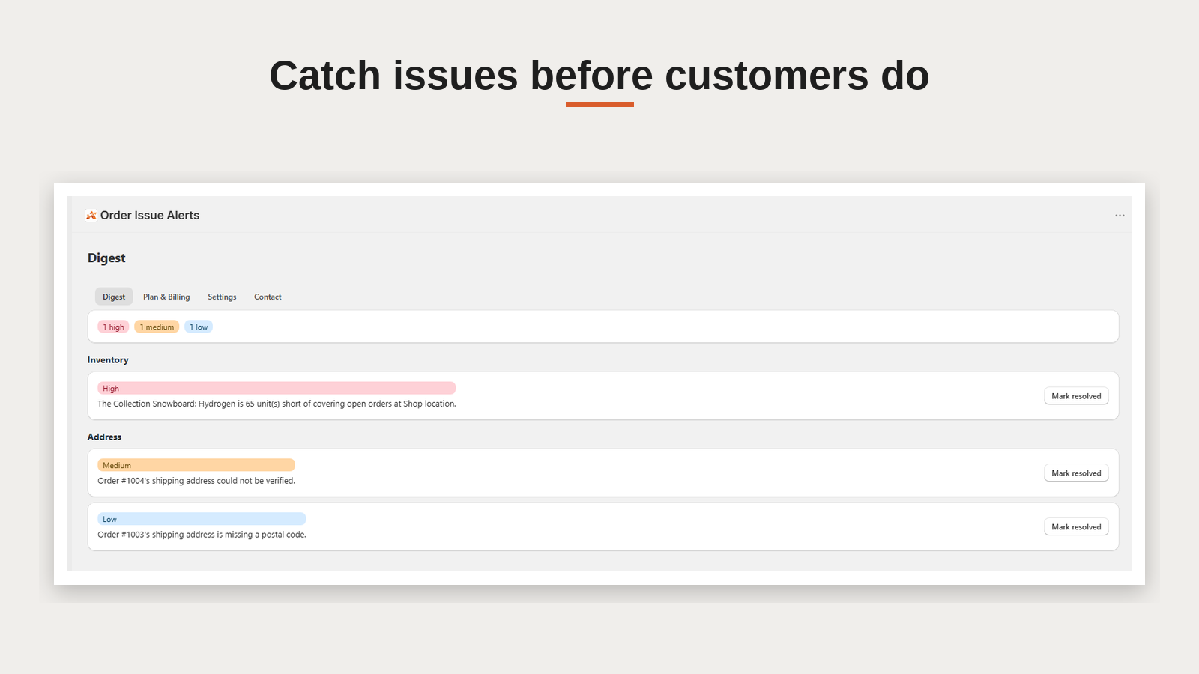The width and height of the screenshot is (1199, 674).
Task: Select the Hydrogen snowboard shortage message
Action: [277, 404]
